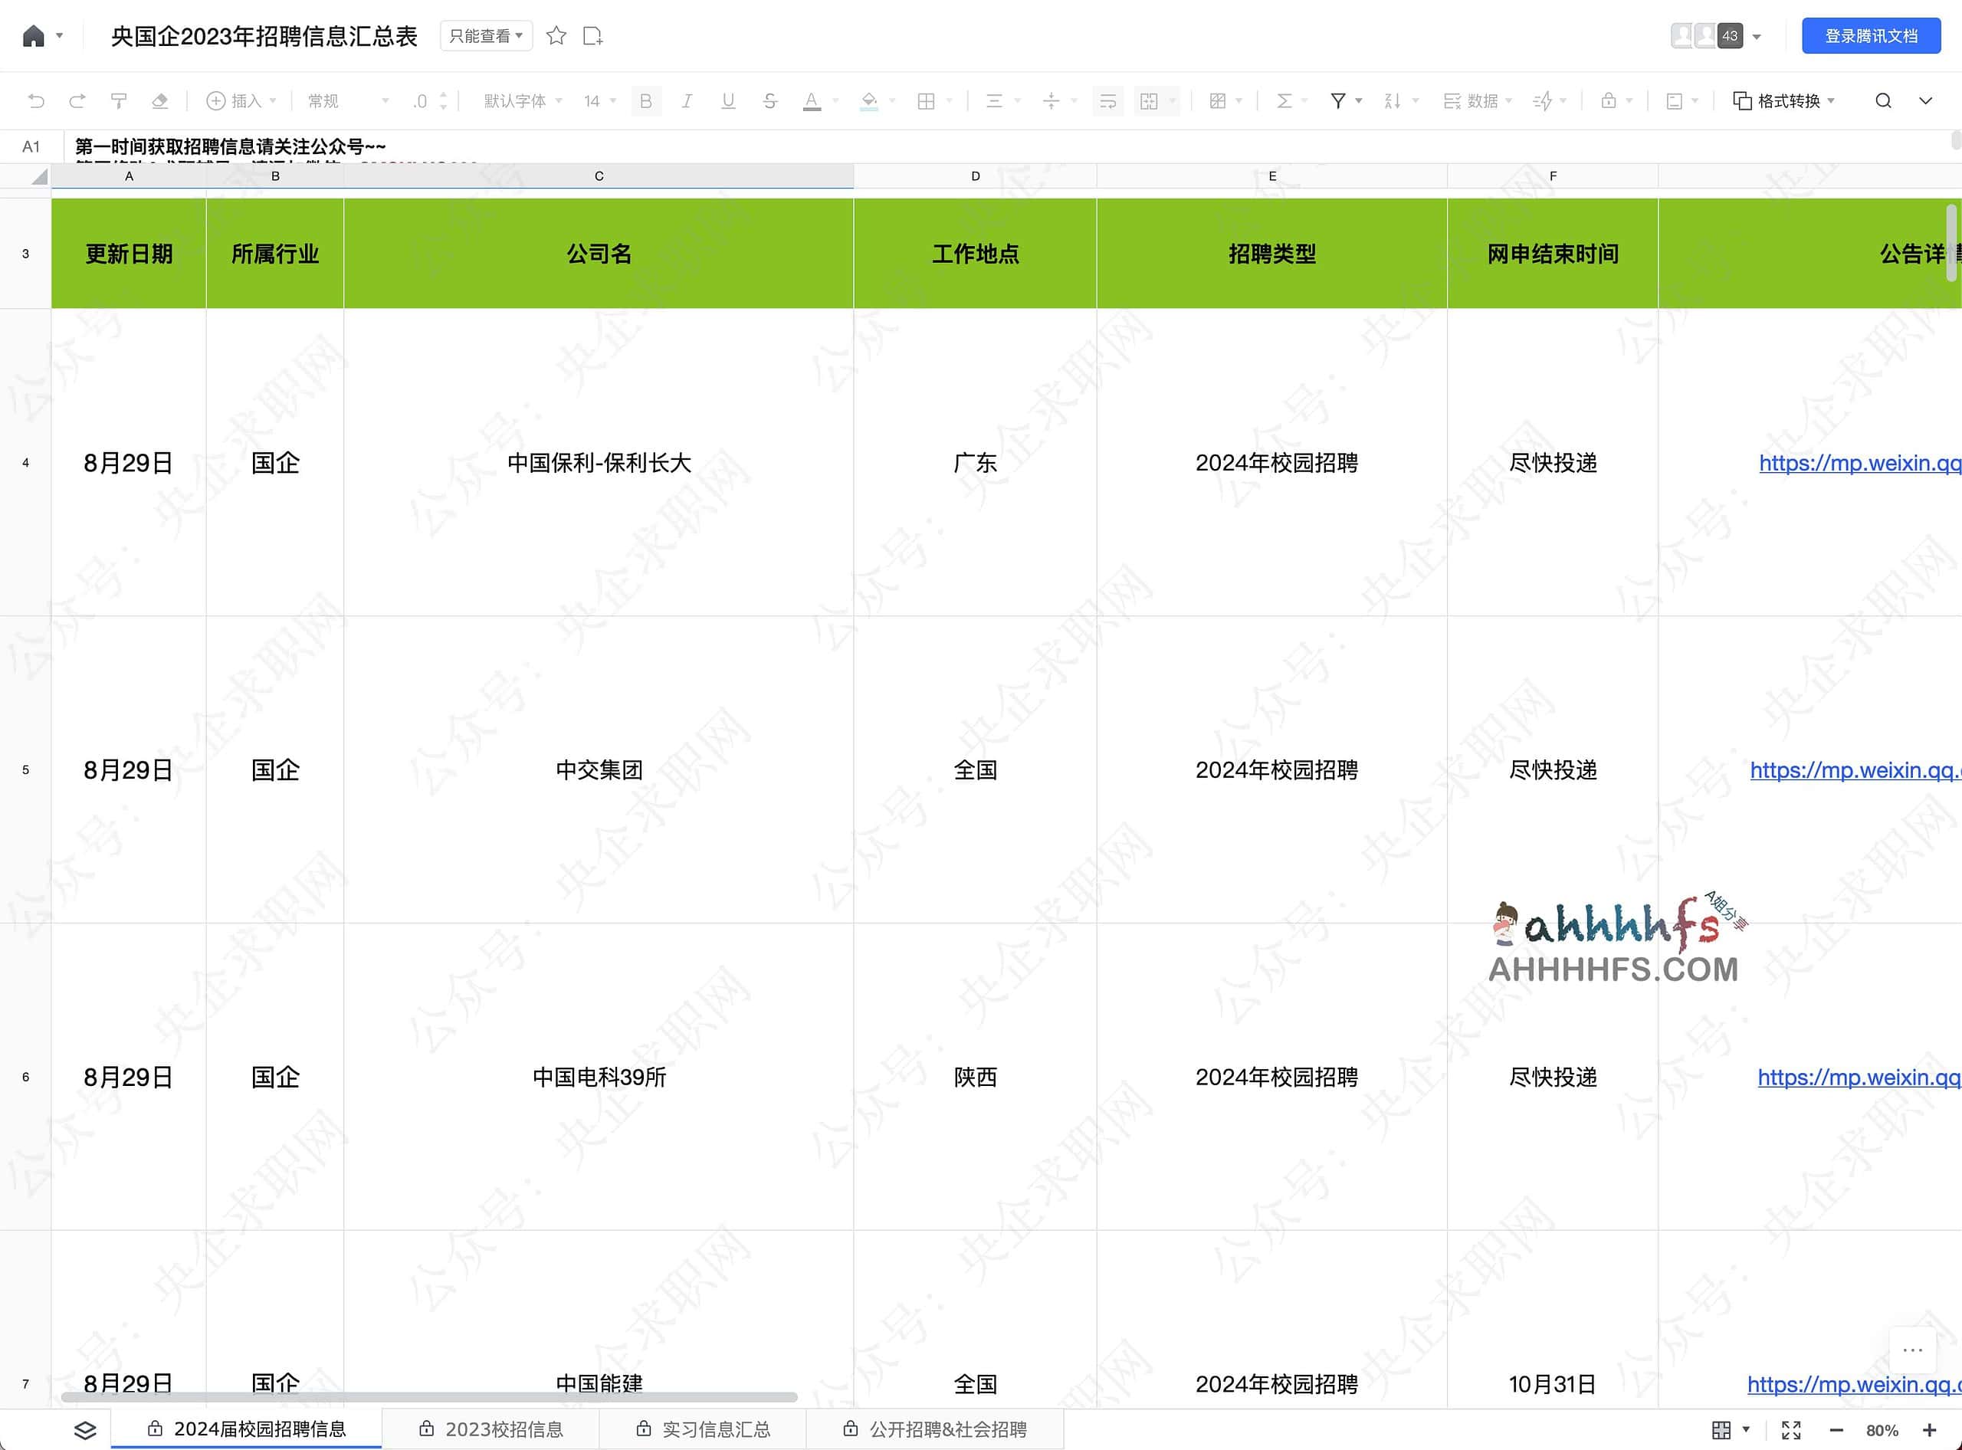Switch to 实习信息汇总 sheet tab

pyautogui.click(x=704, y=1430)
